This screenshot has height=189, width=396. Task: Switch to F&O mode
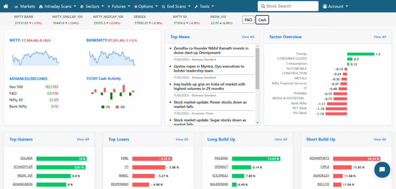click(x=248, y=20)
